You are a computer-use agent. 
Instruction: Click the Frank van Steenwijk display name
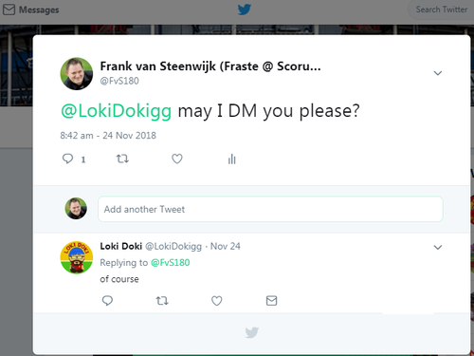pos(210,66)
